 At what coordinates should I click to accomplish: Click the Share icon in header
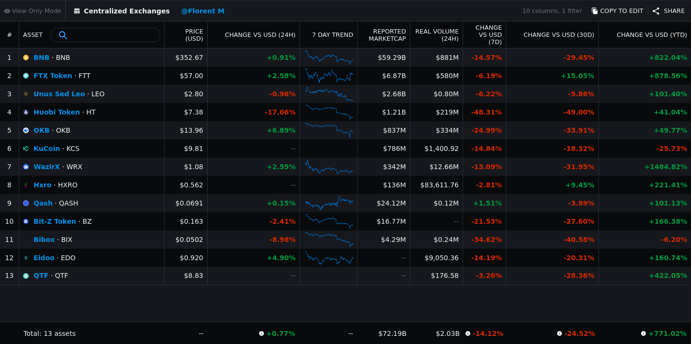(656, 11)
